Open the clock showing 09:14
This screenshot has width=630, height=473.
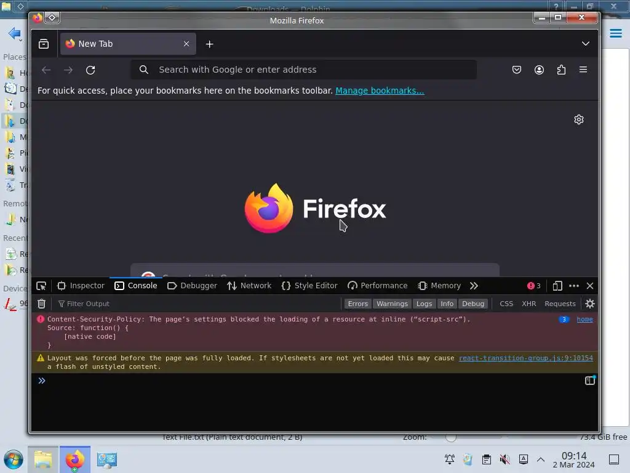(574, 459)
